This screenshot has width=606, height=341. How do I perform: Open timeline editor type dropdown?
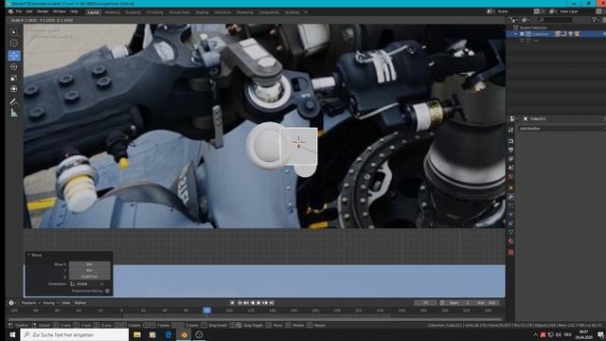click(12, 303)
